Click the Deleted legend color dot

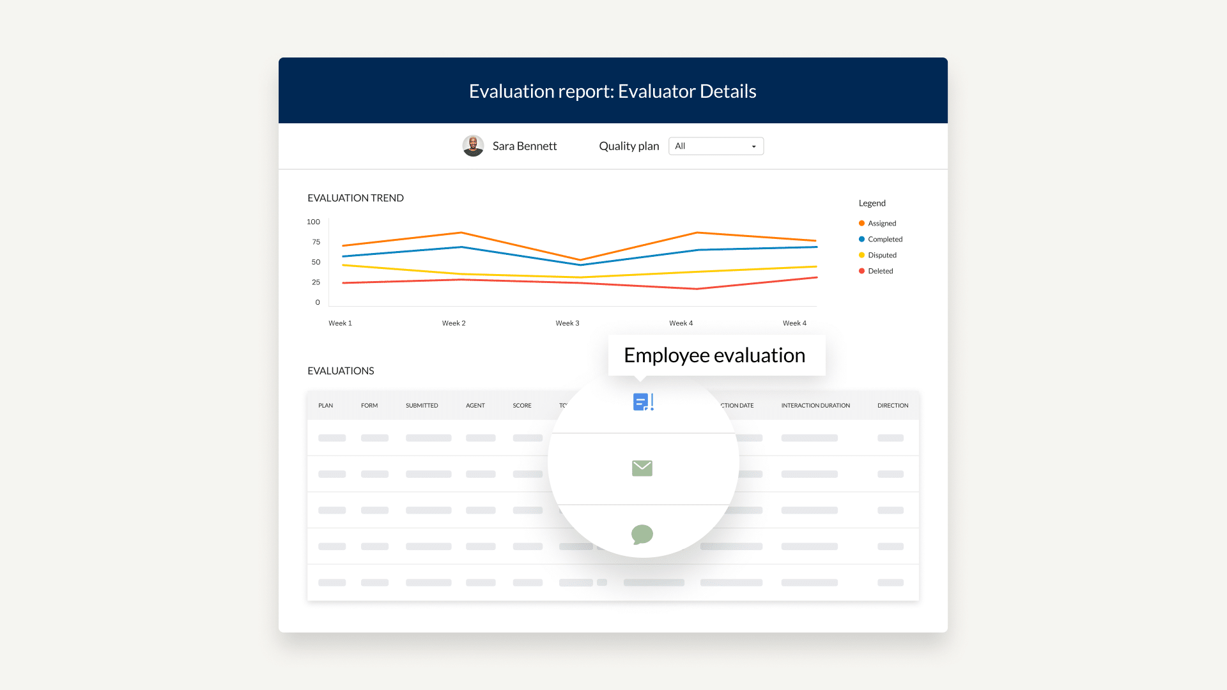(861, 270)
